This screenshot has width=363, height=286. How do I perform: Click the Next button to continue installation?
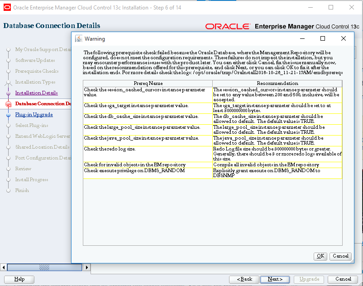tap(275, 279)
